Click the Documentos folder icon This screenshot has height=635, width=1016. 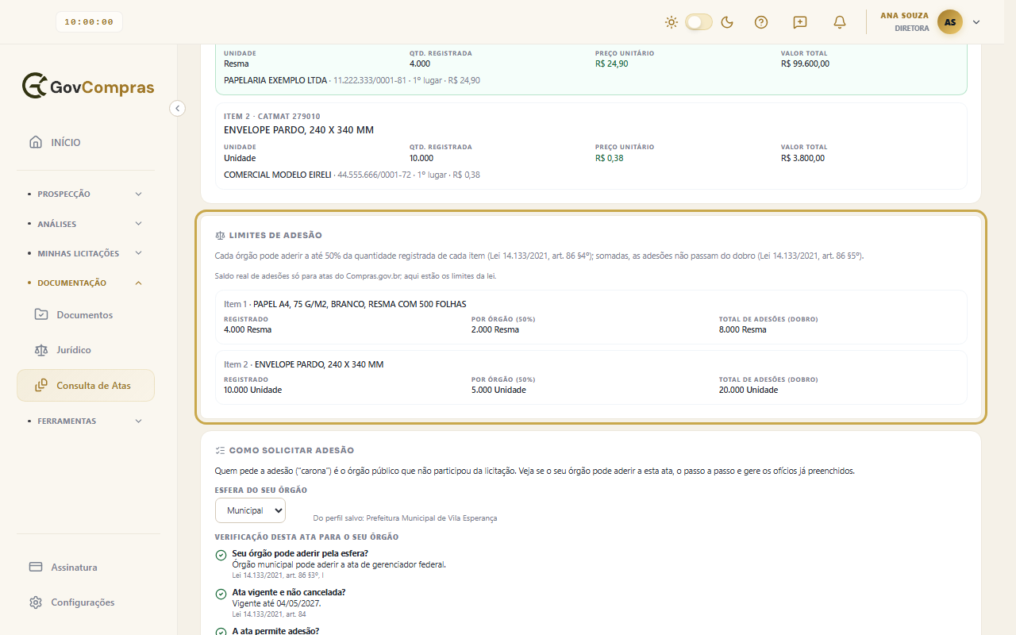[x=41, y=314]
